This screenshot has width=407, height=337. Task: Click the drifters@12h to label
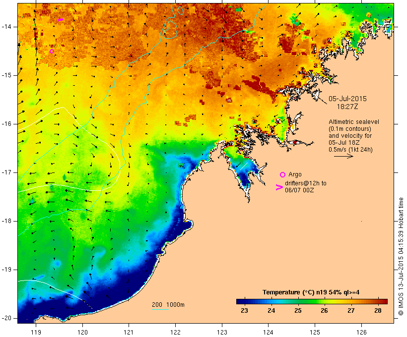tap(306, 183)
